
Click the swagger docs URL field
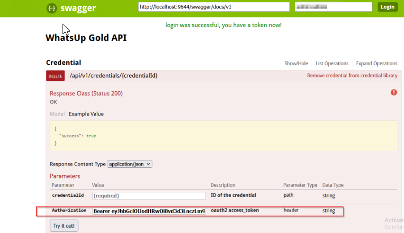(x=214, y=7)
